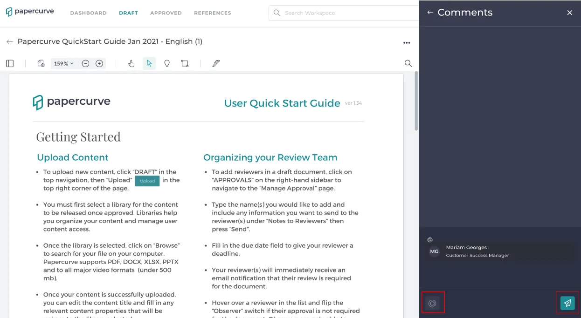This screenshot has width=581, height=318.
Task: Activate the pencil drawing tool
Action: (216, 63)
